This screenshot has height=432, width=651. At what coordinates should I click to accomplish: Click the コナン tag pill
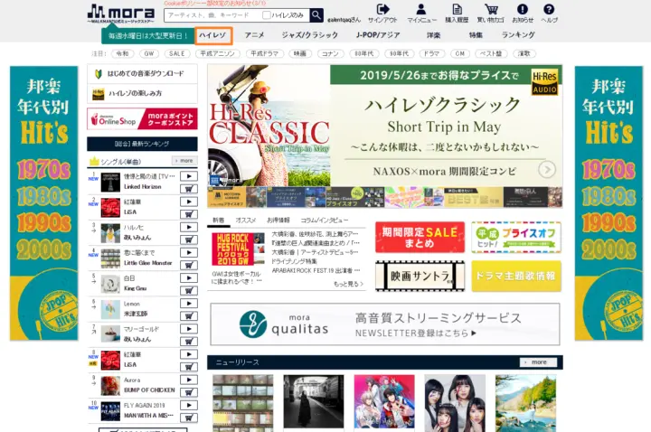click(x=331, y=53)
